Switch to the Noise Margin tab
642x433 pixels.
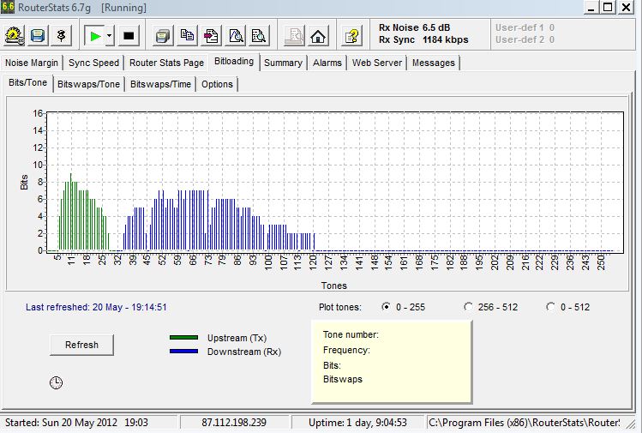point(31,63)
